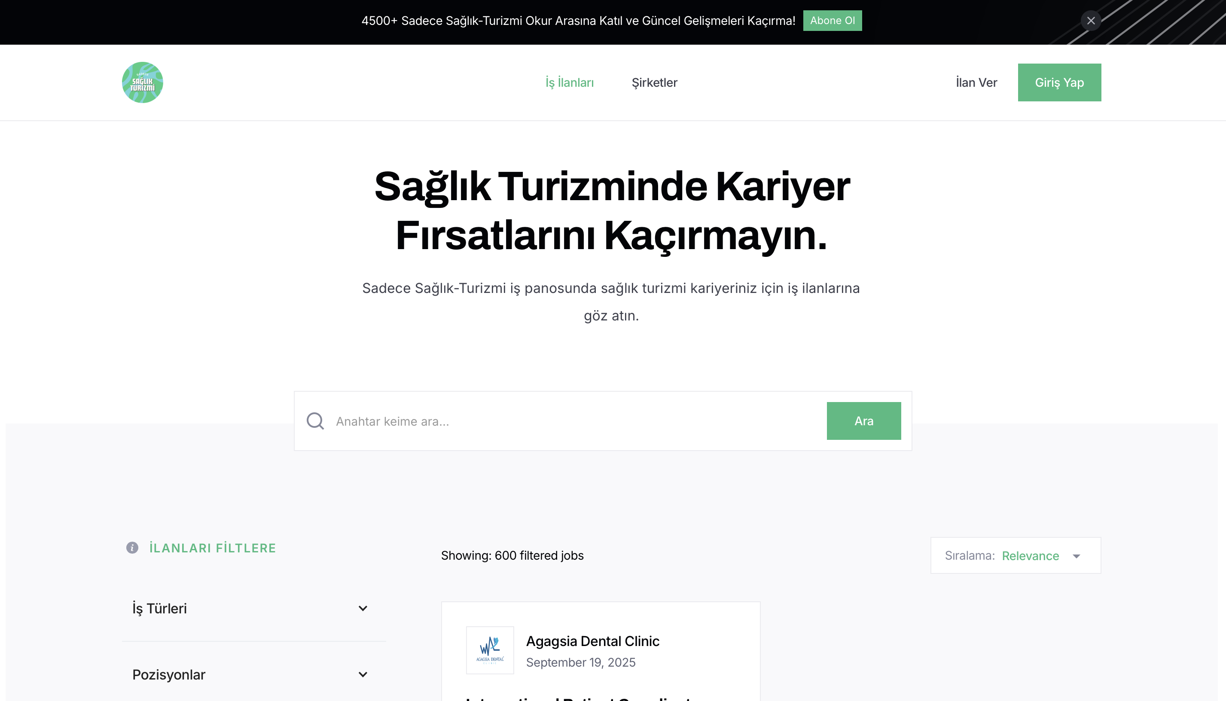The image size is (1226, 701).
Task: Expand the Pozisyonlar filter chevron
Action: tap(363, 674)
